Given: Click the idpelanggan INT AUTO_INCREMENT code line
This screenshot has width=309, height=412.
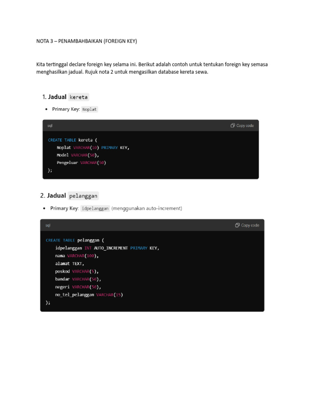Looking at the screenshot, I should 107,248.
